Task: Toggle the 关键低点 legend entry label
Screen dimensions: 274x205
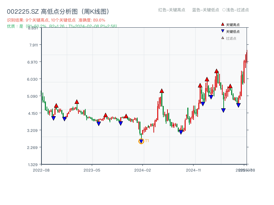Action: [233, 31]
